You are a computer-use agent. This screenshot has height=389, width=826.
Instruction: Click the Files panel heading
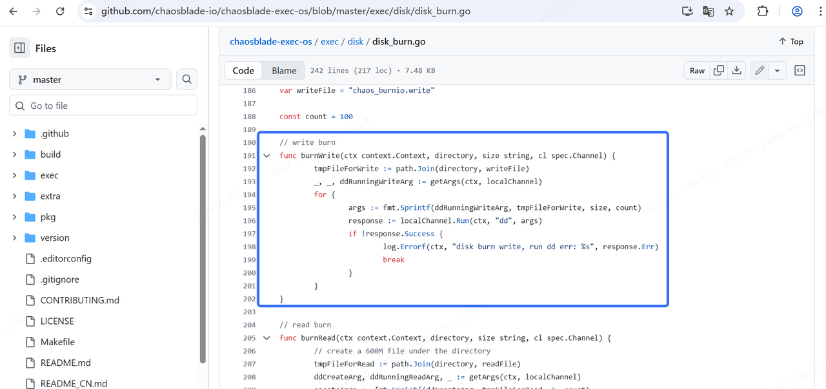46,48
